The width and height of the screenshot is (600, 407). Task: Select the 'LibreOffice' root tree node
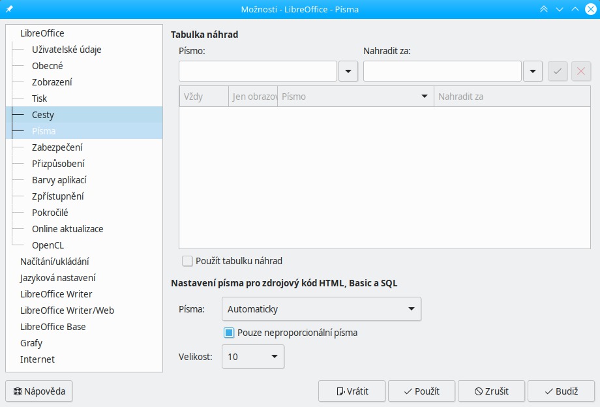42,33
